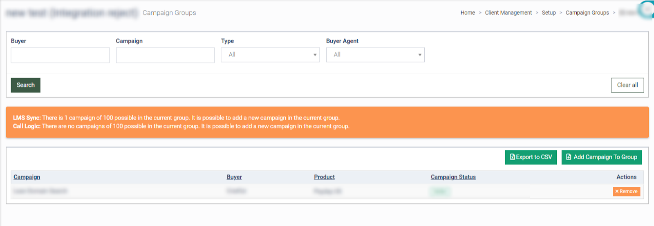Click the X icon on the Remove button
Image resolution: width=654 pixels, height=226 pixels.
pos(617,191)
